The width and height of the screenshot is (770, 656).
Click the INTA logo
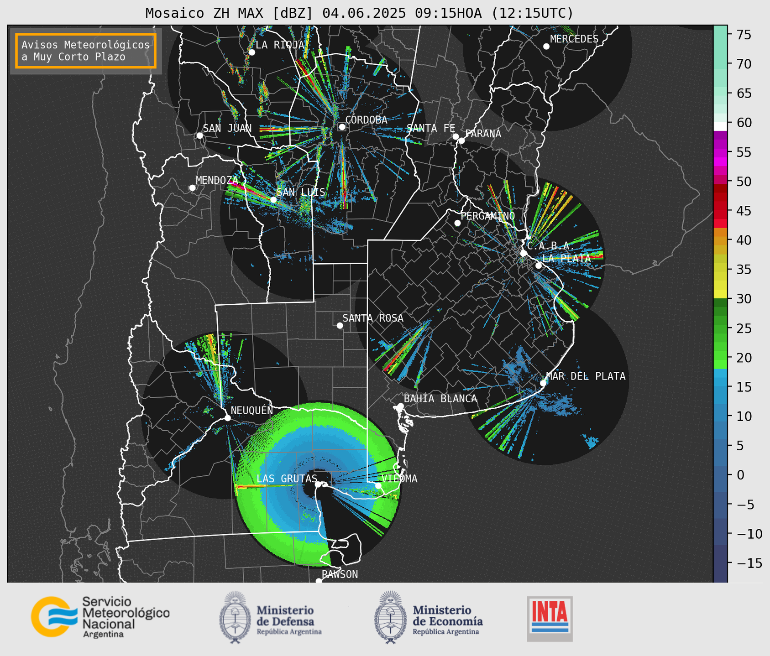tap(550, 619)
